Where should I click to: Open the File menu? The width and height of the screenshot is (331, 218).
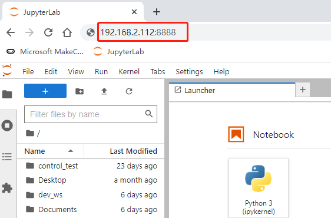[x=28, y=72]
